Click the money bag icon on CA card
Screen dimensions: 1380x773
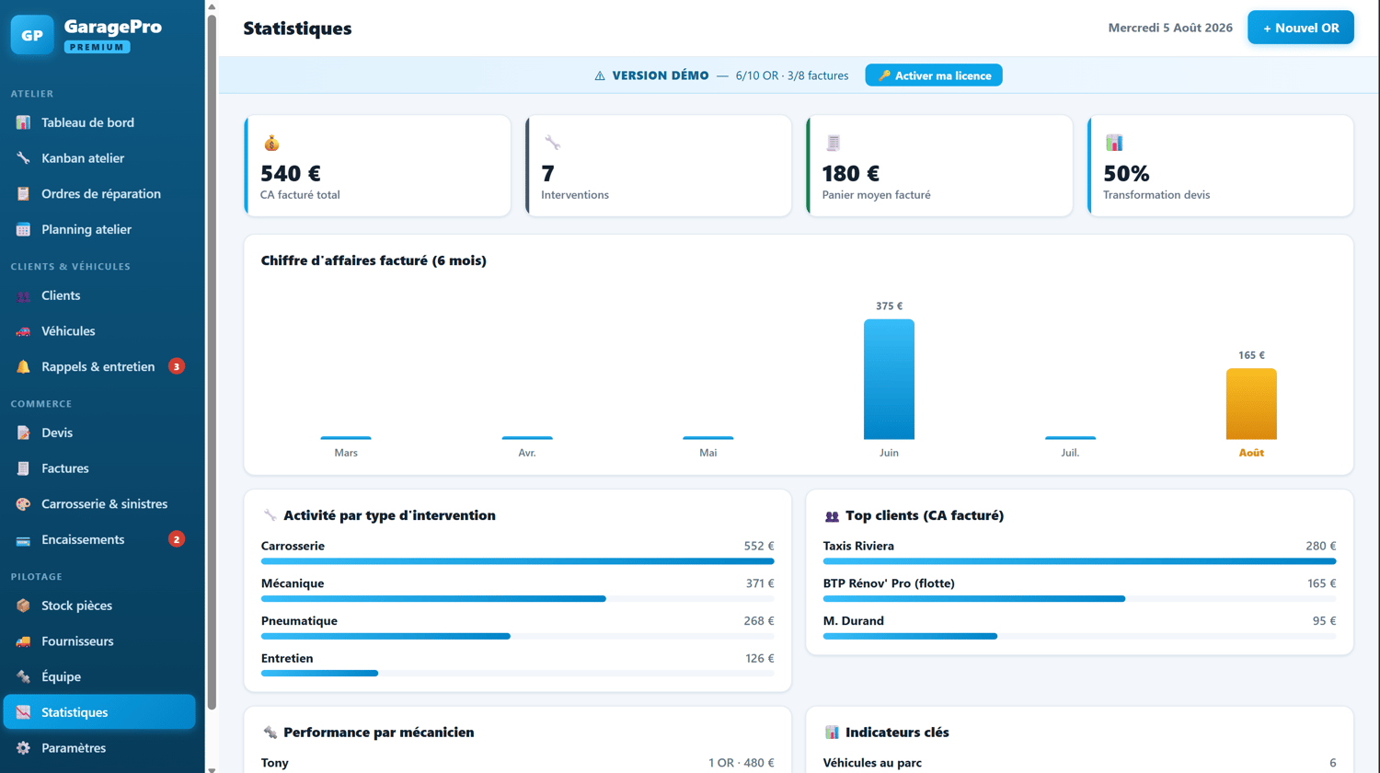pyautogui.click(x=271, y=143)
